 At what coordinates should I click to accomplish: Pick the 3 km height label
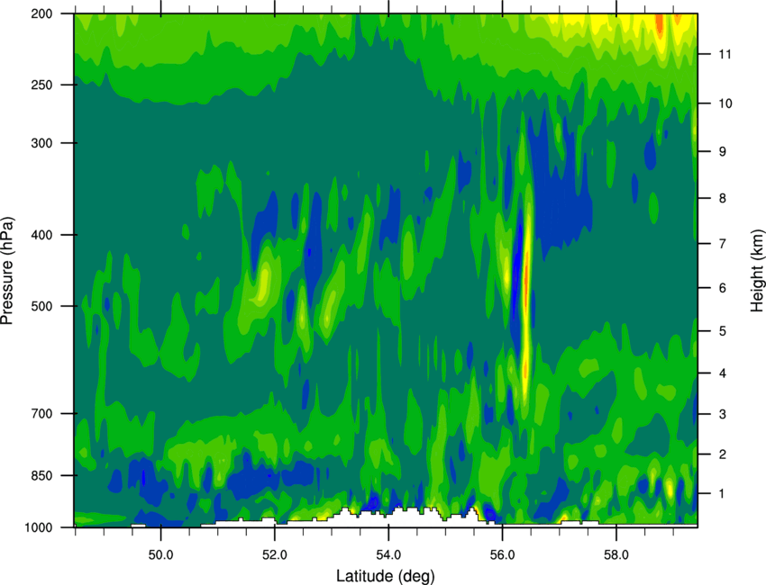point(722,414)
